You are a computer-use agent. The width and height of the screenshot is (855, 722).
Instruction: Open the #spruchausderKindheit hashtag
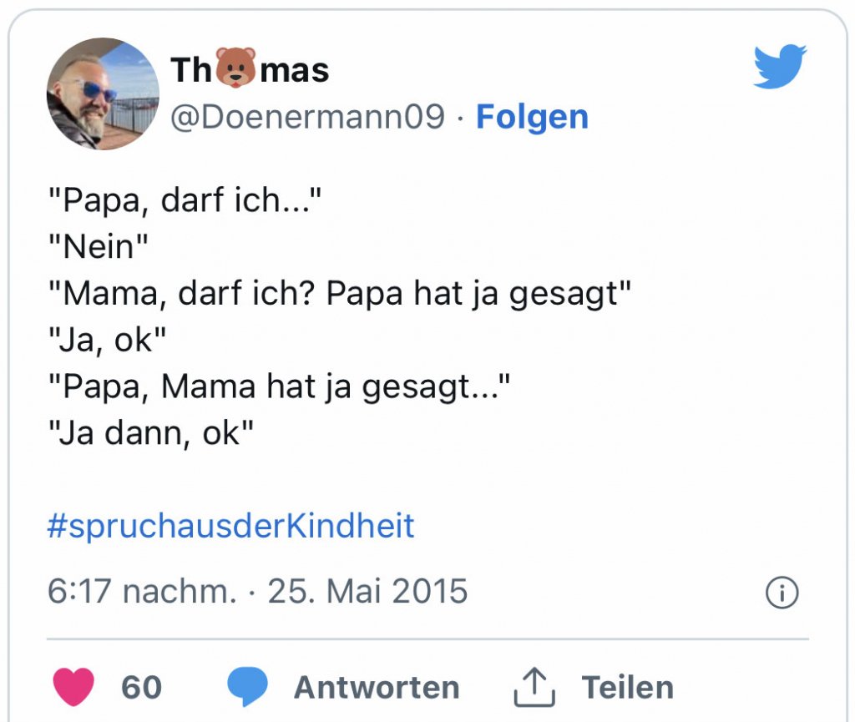pyautogui.click(x=231, y=527)
